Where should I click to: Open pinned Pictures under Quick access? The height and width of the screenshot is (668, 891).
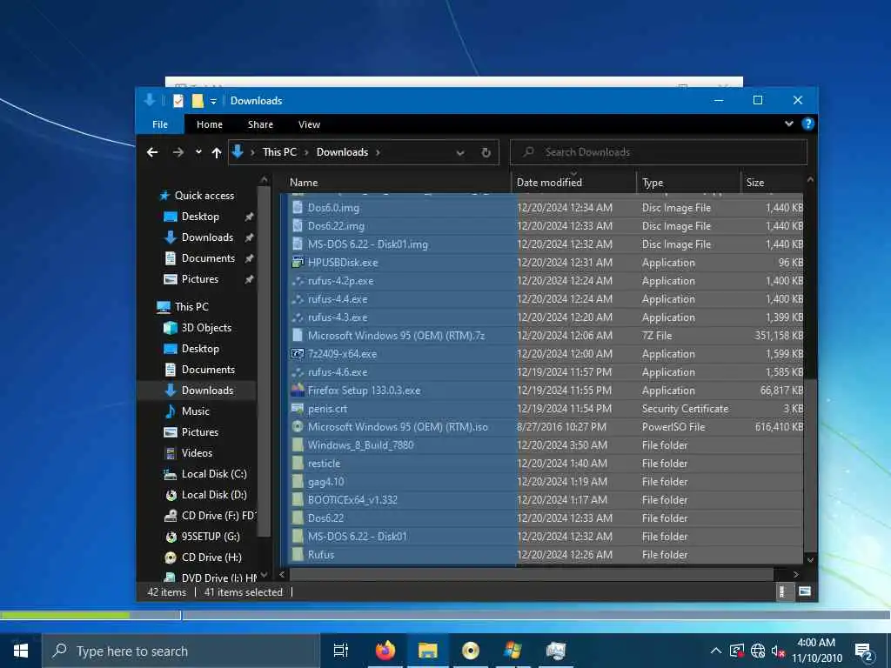199,279
